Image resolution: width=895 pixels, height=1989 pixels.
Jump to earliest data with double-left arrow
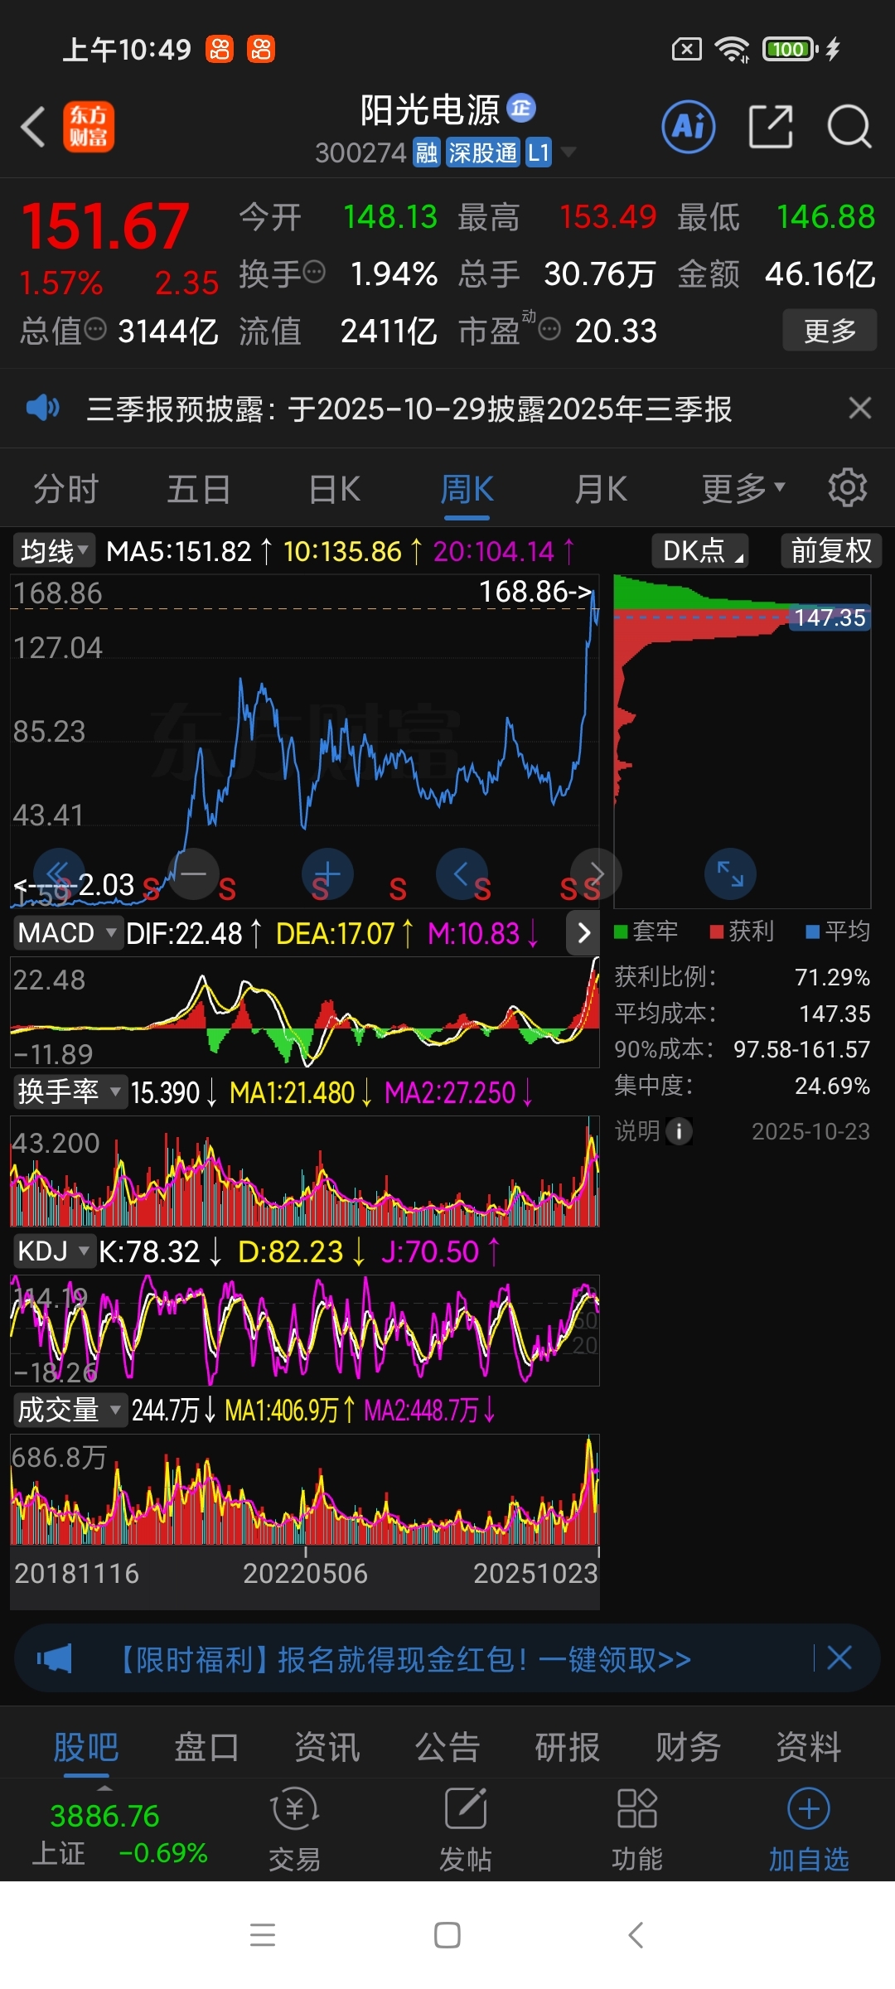[59, 874]
